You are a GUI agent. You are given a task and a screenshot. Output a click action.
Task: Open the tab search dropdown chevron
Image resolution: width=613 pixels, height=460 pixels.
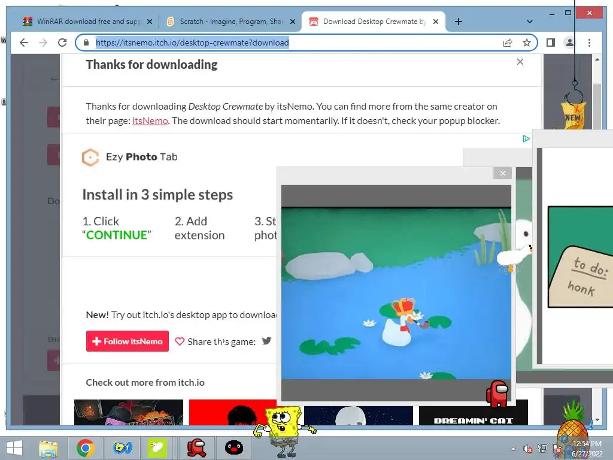point(529,22)
